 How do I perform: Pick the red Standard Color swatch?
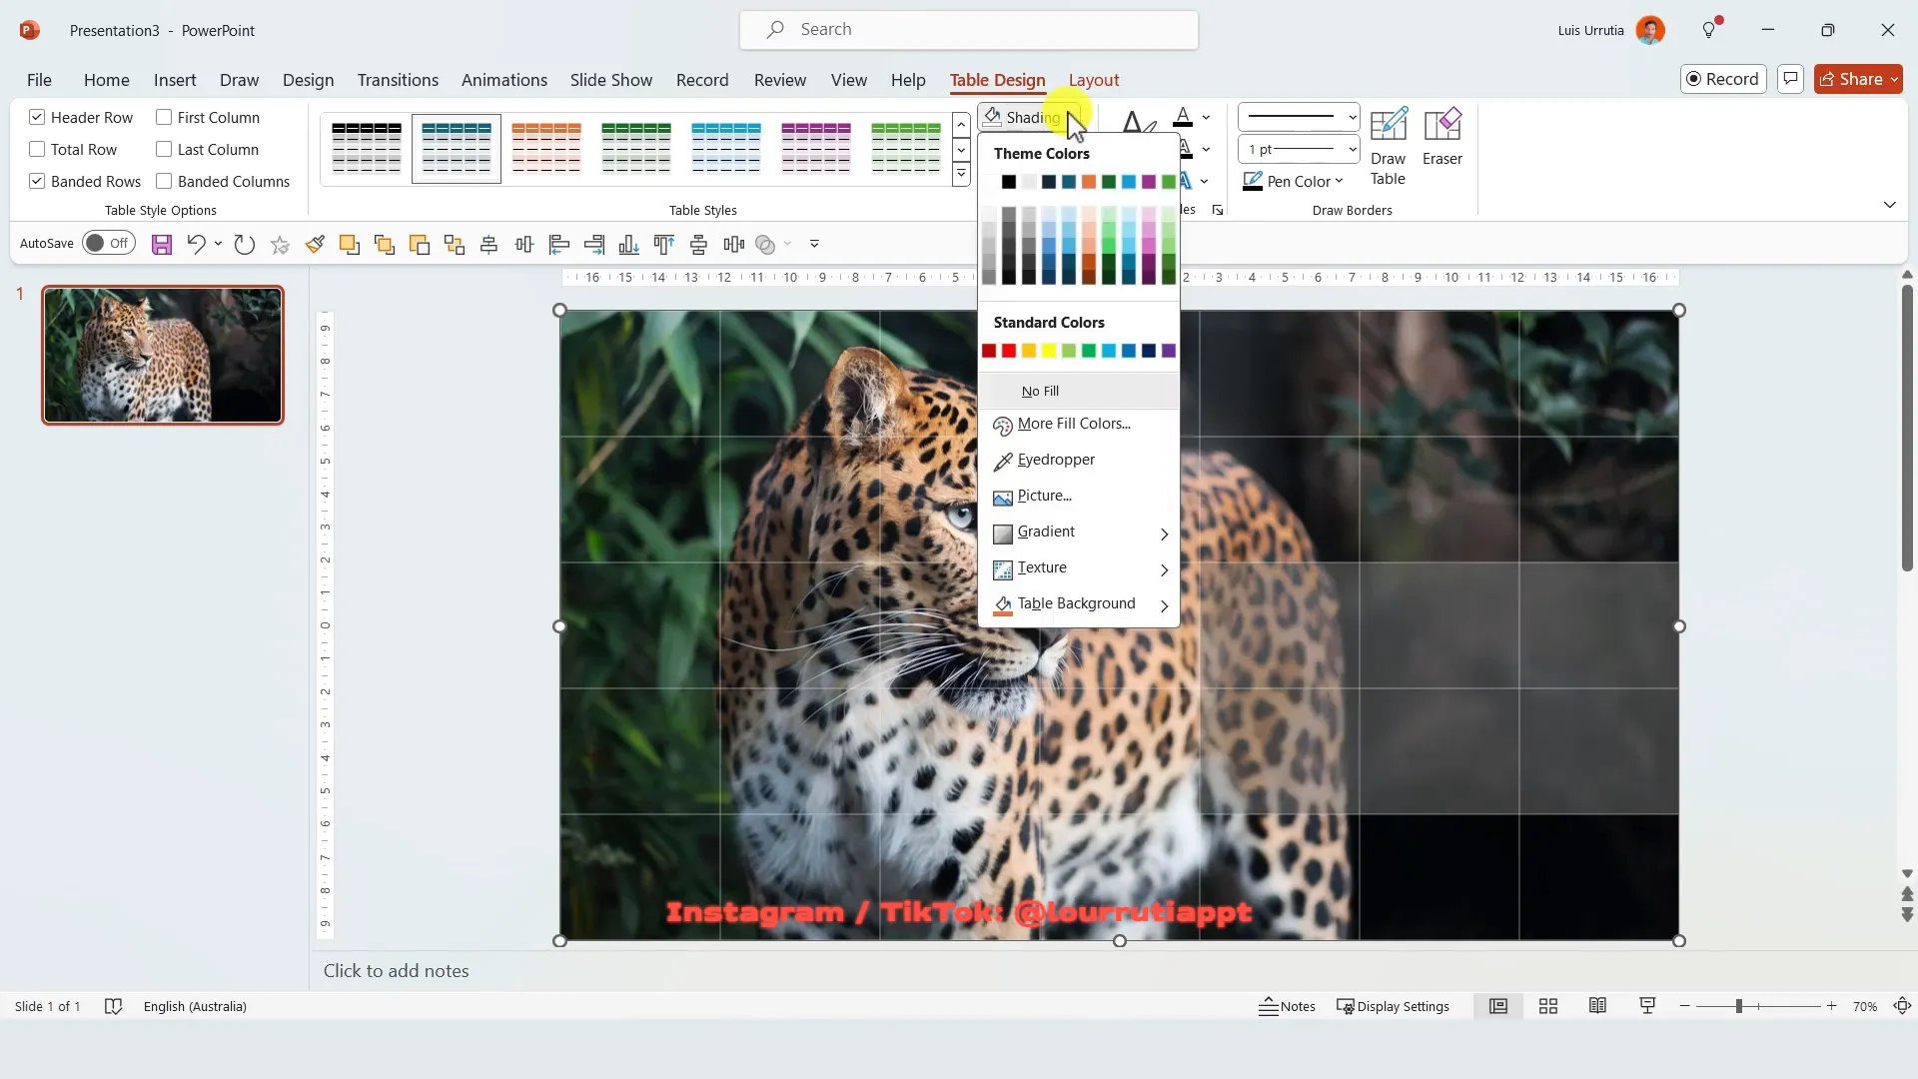pos(1009,351)
